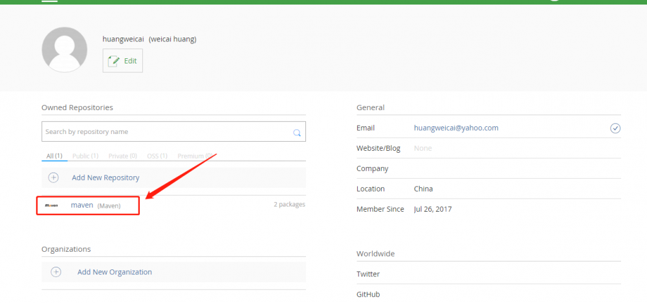This screenshot has width=647, height=303.
Task: Click the 2 packages count text
Action: (289, 205)
